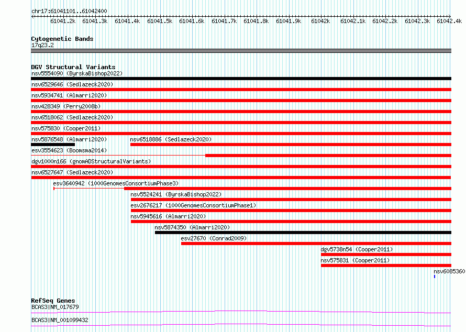Image resolution: width=466 pixels, height=332 pixels.
Task: Click the magenta BCAS3|NM_017679 gene line
Action: [x=241, y=312]
